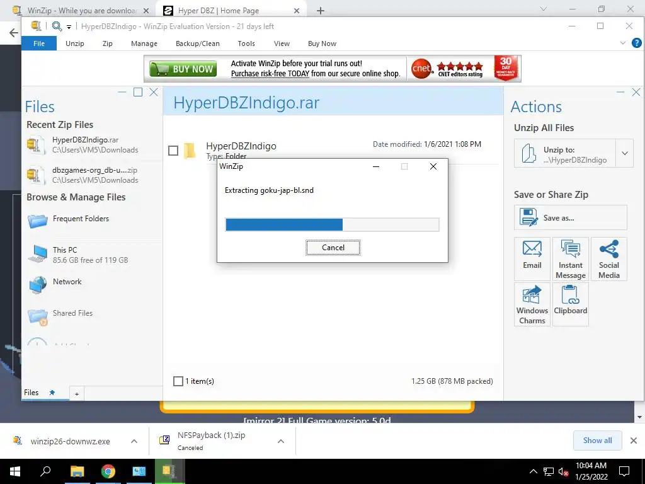This screenshot has width=645, height=484.
Task: Close the Files pane
Action: (154, 92)
